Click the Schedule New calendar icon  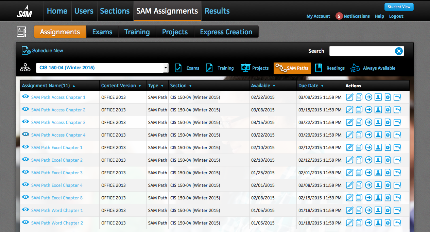(26, 51)
